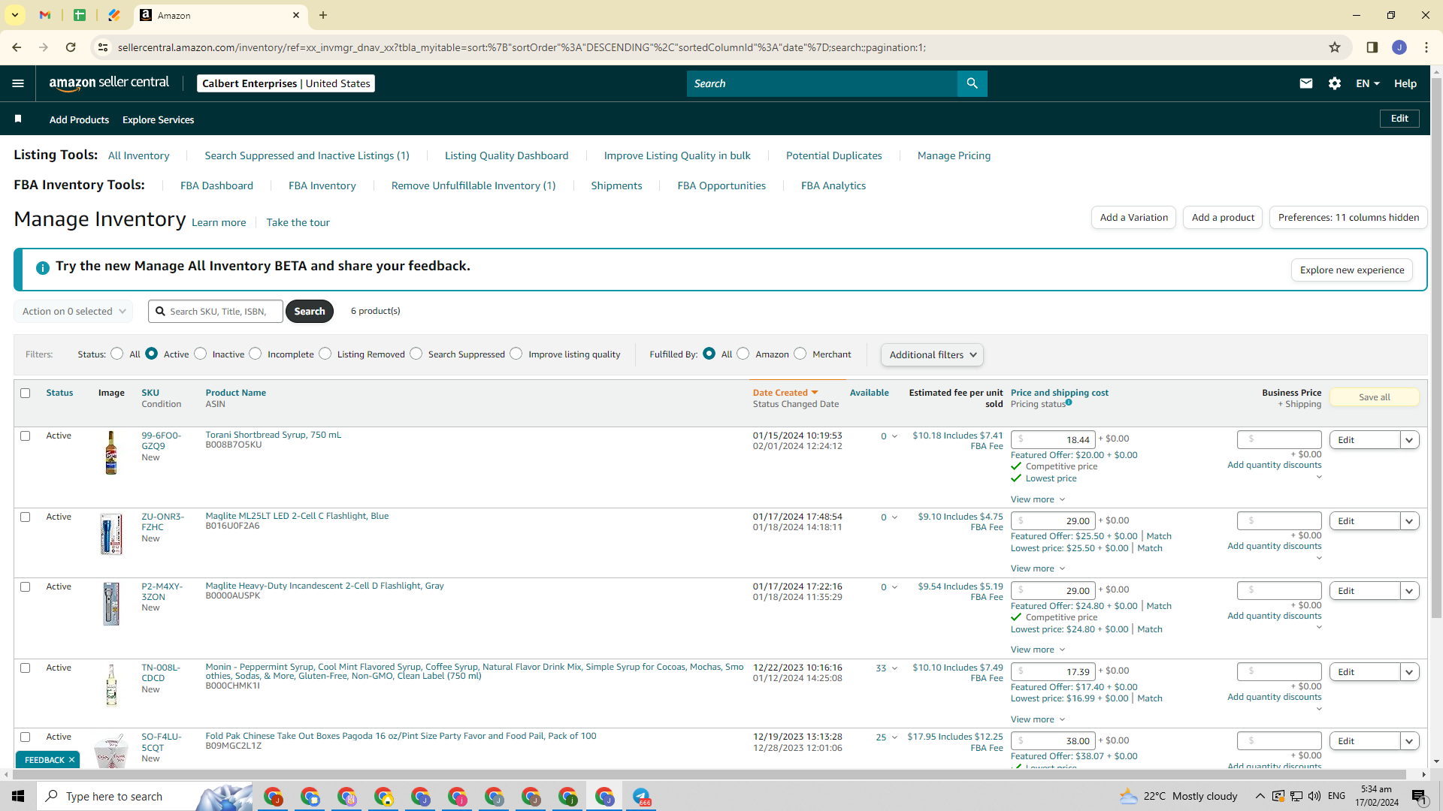Click the Save all button
The image size is (1443, 811).
tap(1375, 397)
